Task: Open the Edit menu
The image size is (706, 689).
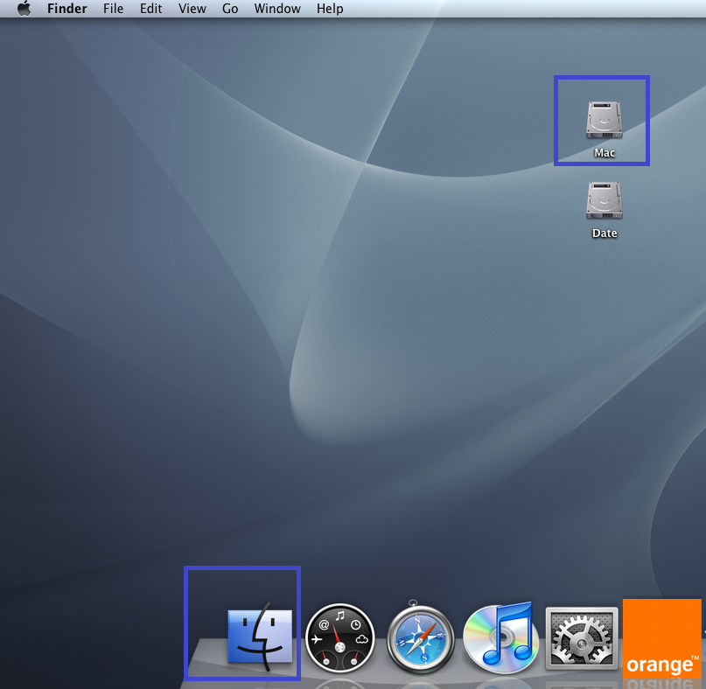Action: [150, 9]
